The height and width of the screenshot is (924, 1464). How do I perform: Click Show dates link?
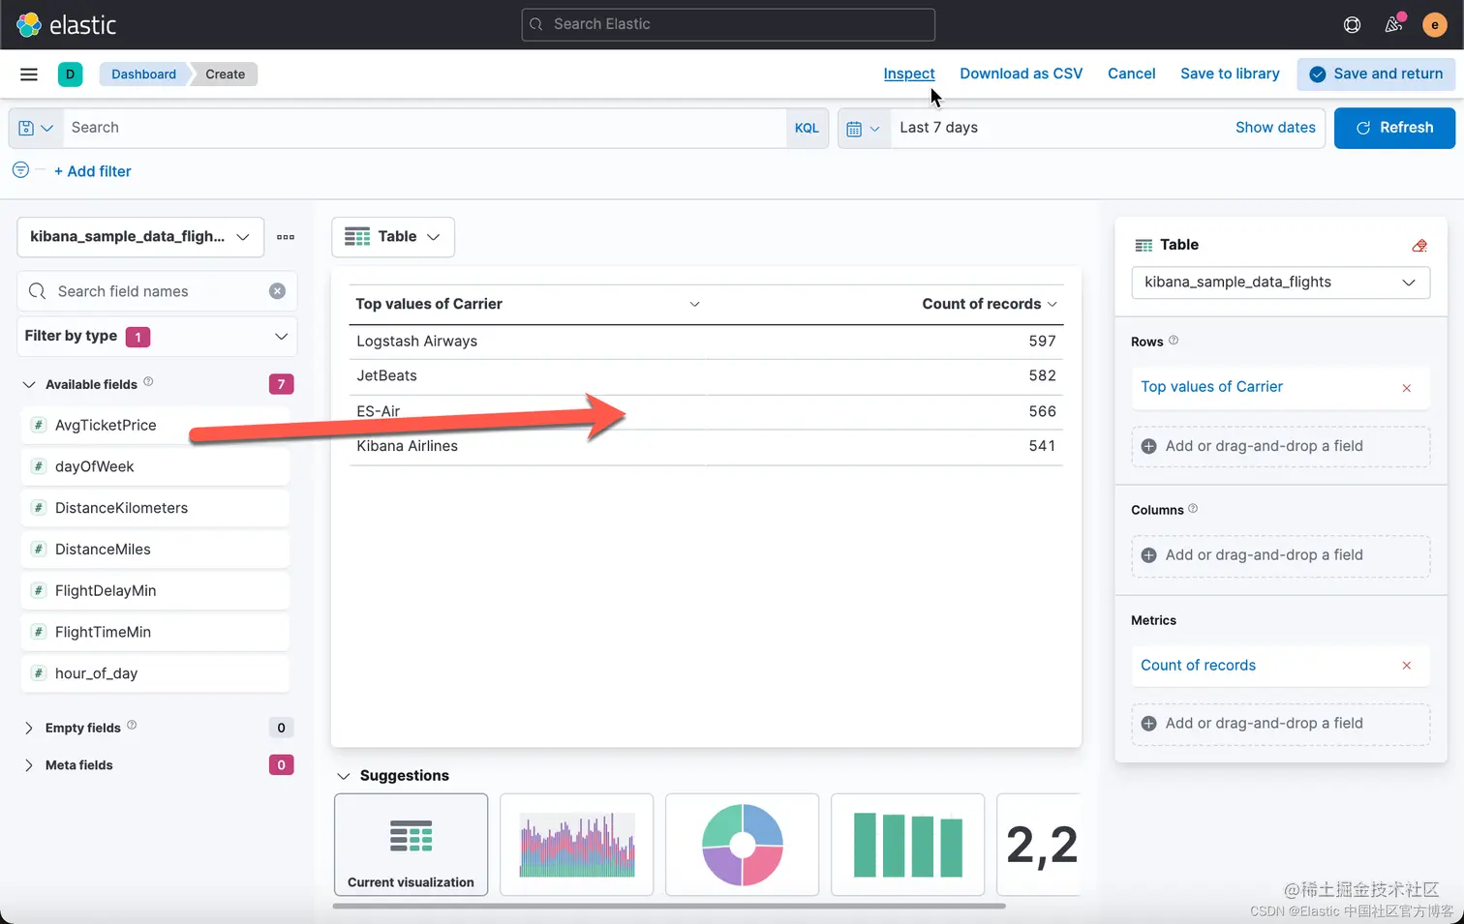(x=1275, y=128)
